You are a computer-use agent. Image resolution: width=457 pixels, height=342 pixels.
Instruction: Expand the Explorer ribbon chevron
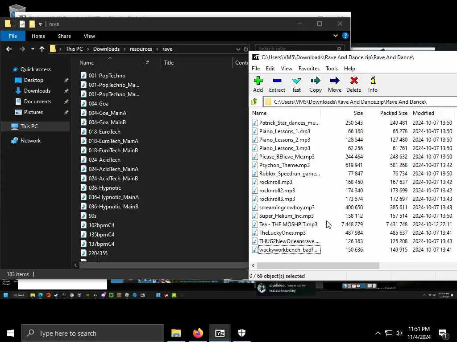(x=336, y=36)
